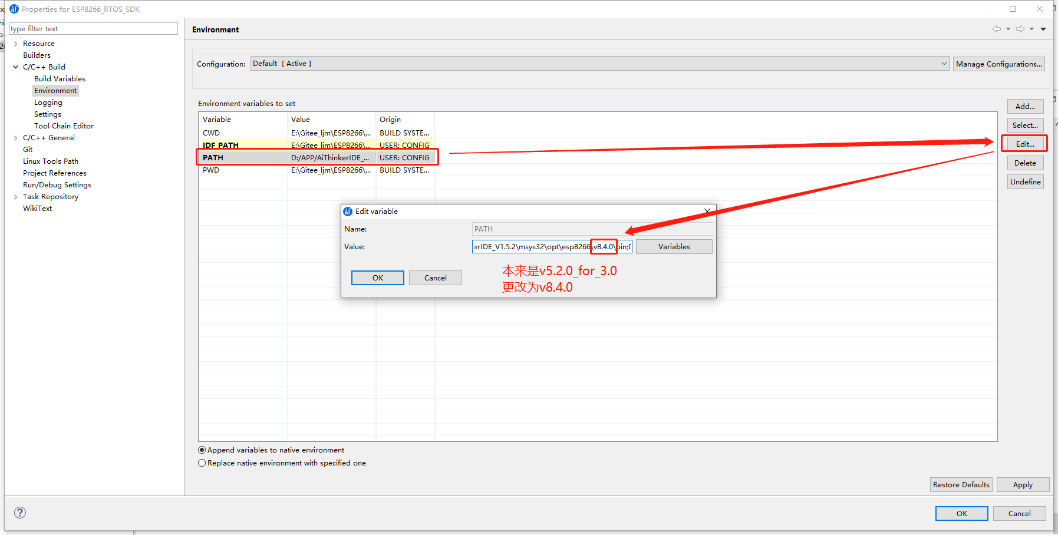Click inside the type filter text field
Viewport: 1058px width, 535px height.
click(93, 28)
